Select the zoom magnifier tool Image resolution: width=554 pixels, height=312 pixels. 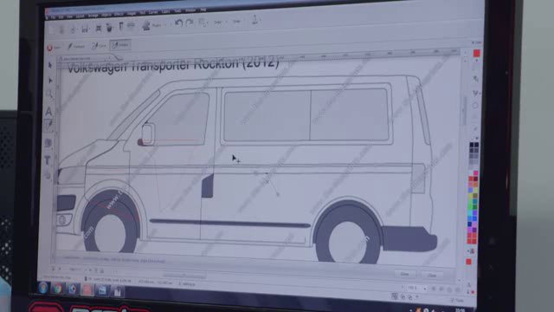pos(49,94)
